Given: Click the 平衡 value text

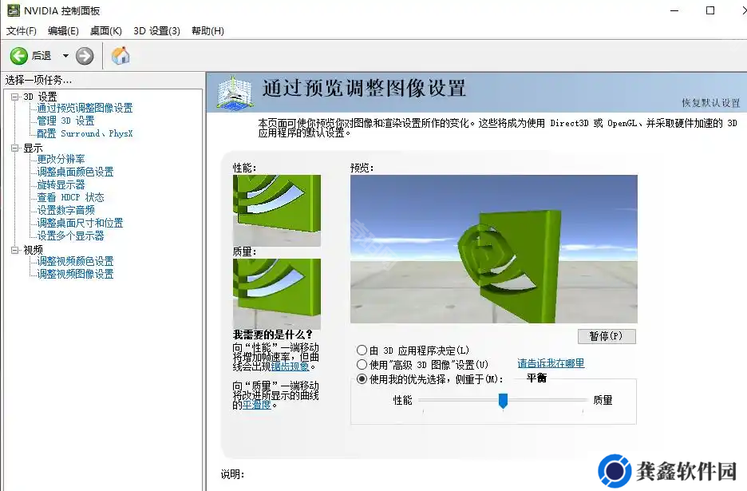Looking at the screenshot, I should pyautogui.click(x=536, y=378).
